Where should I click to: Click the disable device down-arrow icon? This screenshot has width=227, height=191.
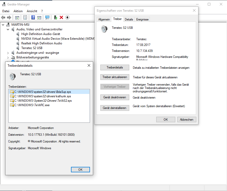click(67, 17)
